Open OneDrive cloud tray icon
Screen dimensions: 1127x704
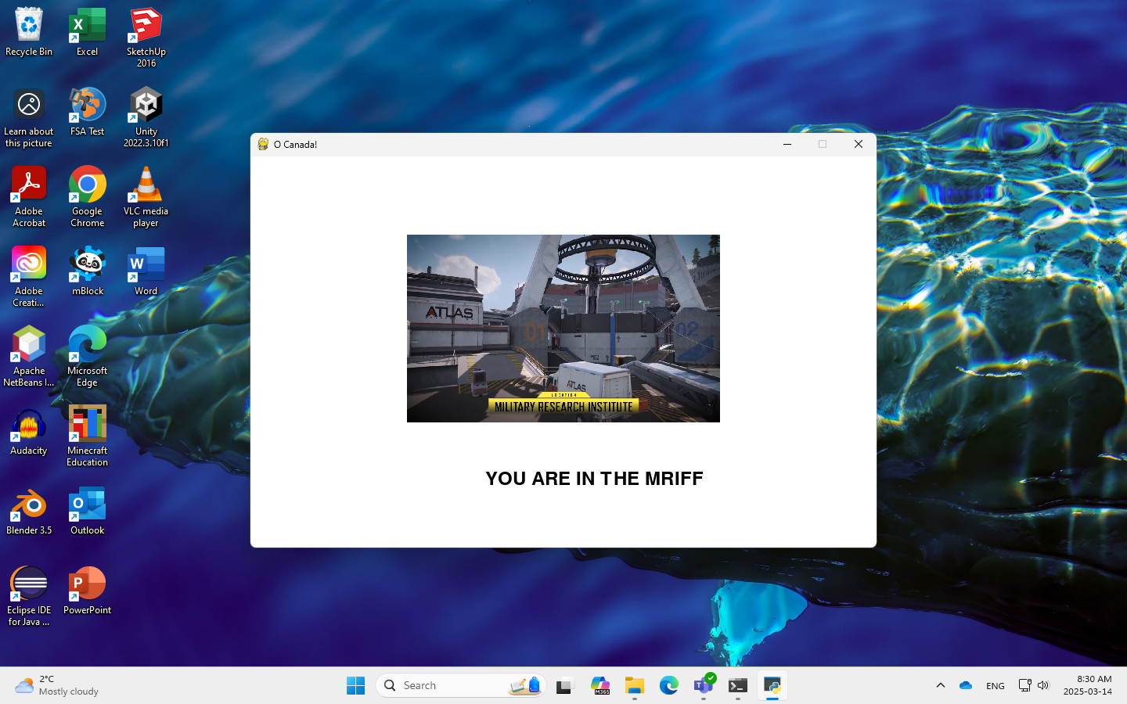pos(966,685)
